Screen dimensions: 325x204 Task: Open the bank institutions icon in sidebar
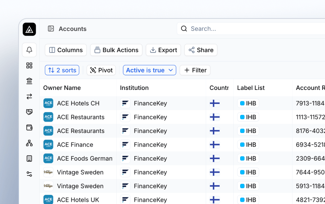pyautogui.click(x=29, y=81)
